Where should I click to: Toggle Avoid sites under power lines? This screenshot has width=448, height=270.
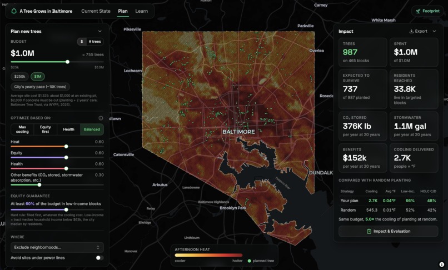99,258
